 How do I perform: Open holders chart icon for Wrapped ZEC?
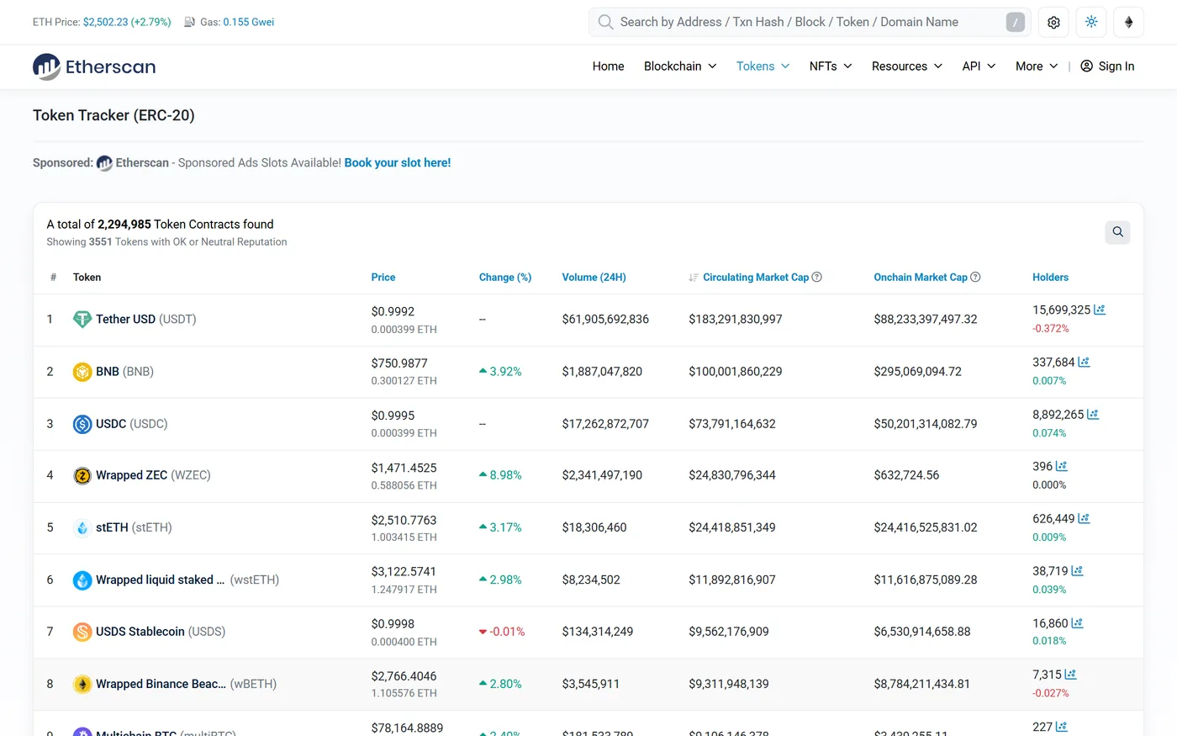click(x=1062, y=466)
